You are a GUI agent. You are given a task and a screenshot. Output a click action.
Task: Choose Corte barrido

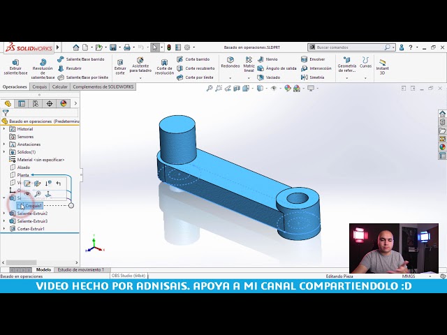click(193, 59)
